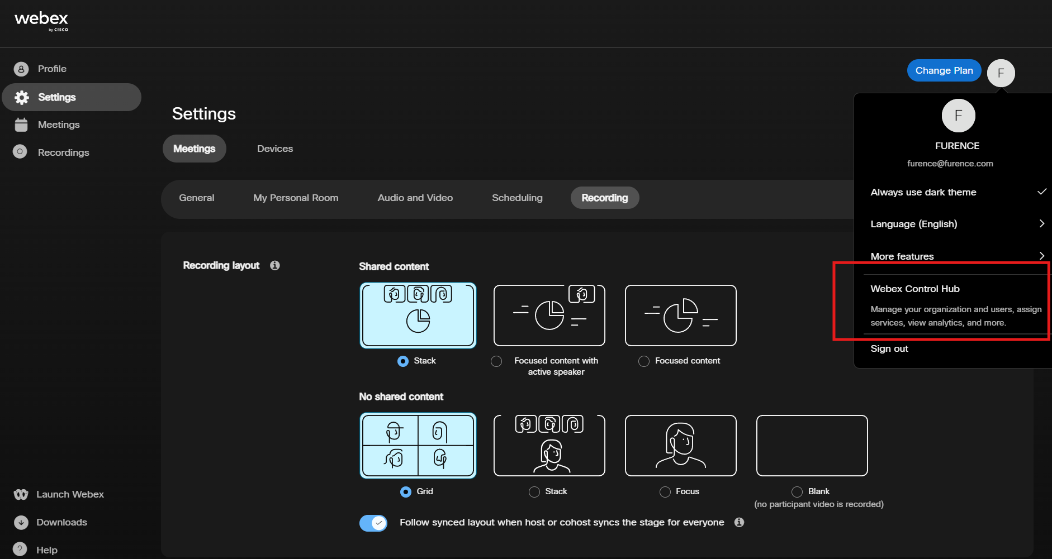Image resolution: width=1052 pixels, height=559 pixels.
Task: Select Focused content radio button
Action: [643, 361]
